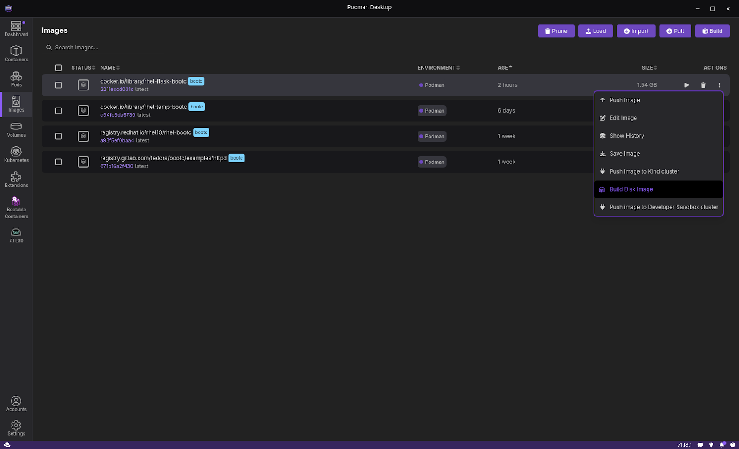
Task: Open the Kubernetes section
Action: pos(16,155)
